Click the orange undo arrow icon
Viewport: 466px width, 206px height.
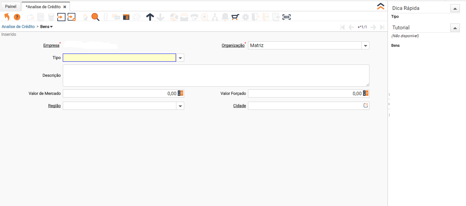7,17
